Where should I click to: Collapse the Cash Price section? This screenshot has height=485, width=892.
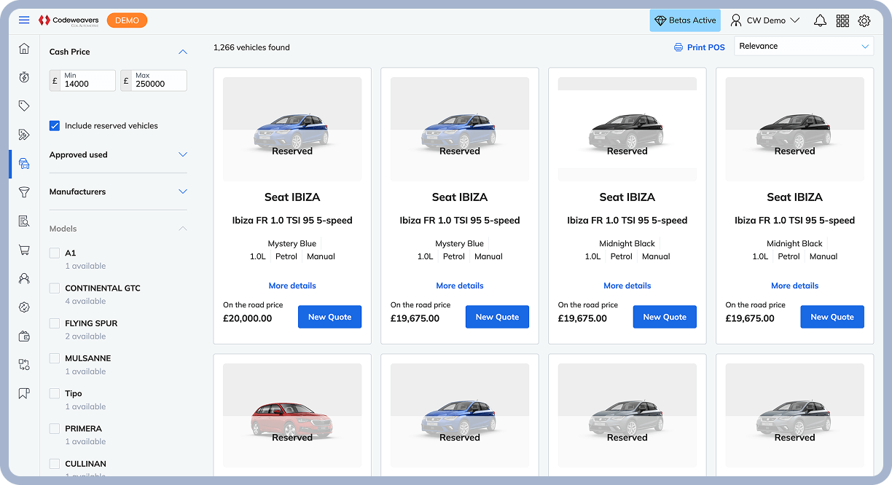point(183,52)
